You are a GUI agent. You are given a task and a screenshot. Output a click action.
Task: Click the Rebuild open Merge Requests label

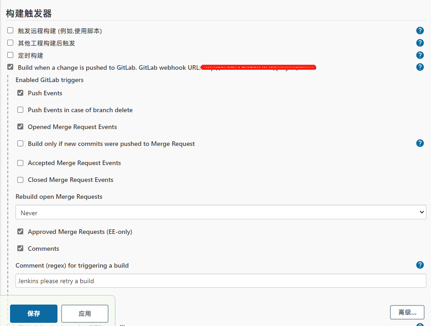point(59,197)
